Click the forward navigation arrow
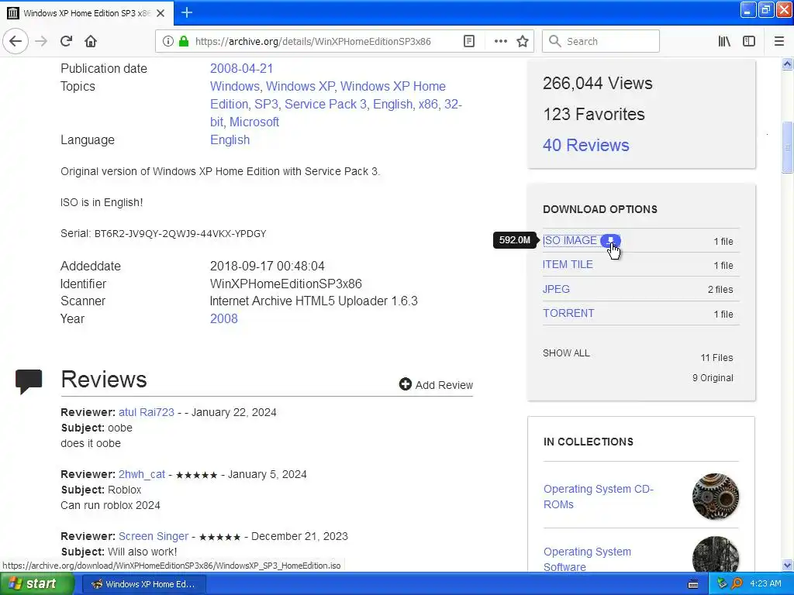Image resolution: width=794 pixels, height=595 pixels. [41, 42]
